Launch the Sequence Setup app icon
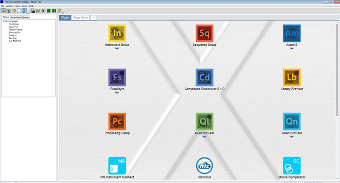 (204, 33)
